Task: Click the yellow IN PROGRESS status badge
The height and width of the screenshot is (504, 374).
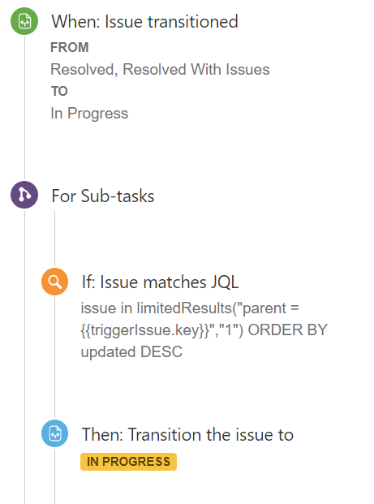Action: (128, 462)
